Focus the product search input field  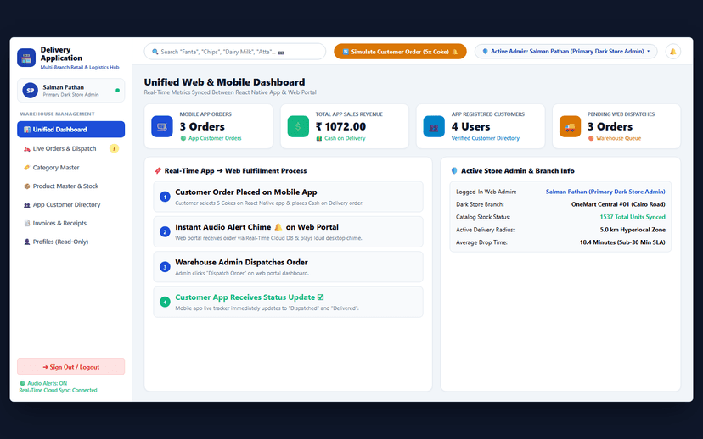235,52
